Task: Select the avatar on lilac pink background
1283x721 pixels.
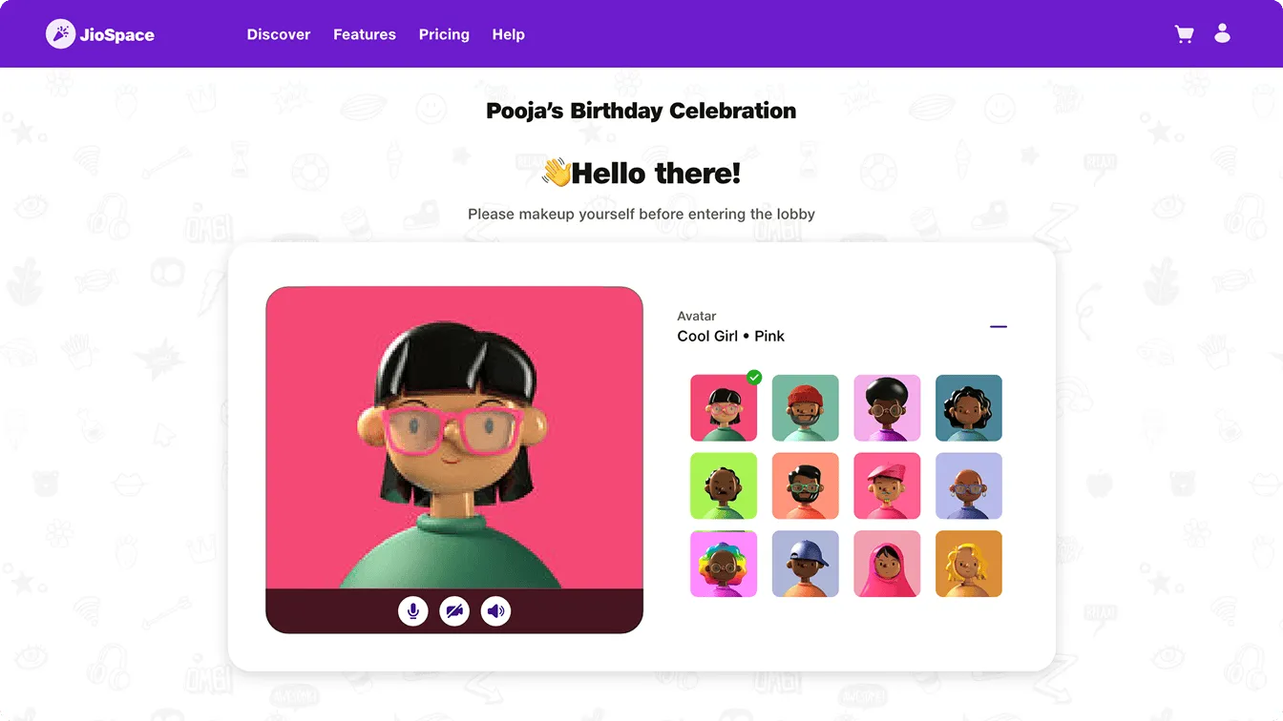Action: [x=887, y=408]
